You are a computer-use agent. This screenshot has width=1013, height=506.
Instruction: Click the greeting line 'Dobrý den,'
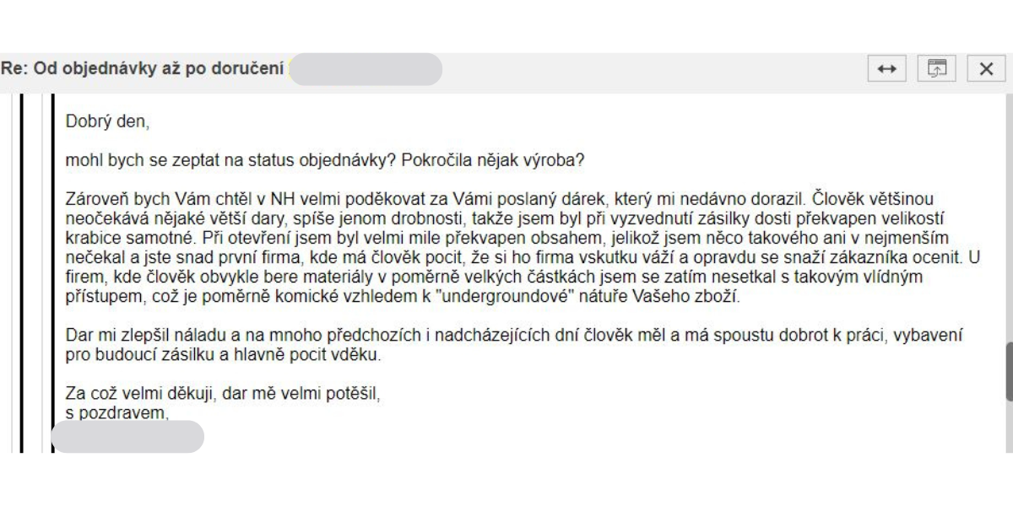pos(107,122)
